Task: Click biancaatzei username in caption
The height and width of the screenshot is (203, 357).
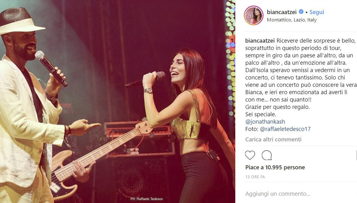Action: [259, 41]
